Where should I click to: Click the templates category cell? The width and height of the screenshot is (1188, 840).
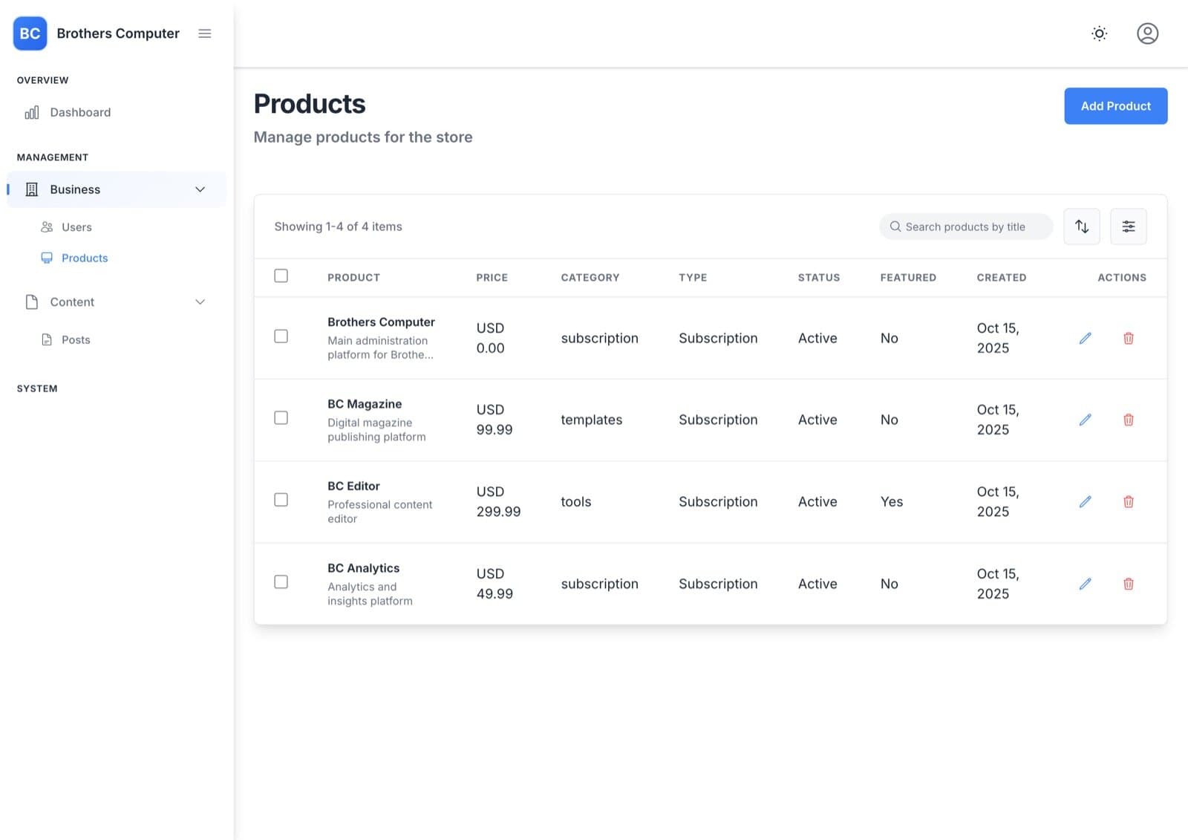[x=591, y=420]
